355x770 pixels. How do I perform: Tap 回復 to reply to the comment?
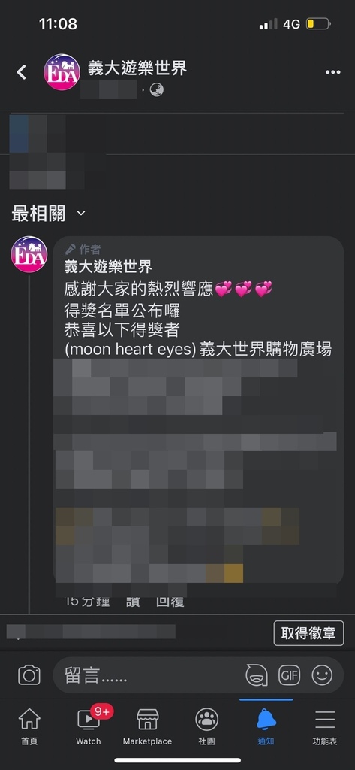(170, 601)
